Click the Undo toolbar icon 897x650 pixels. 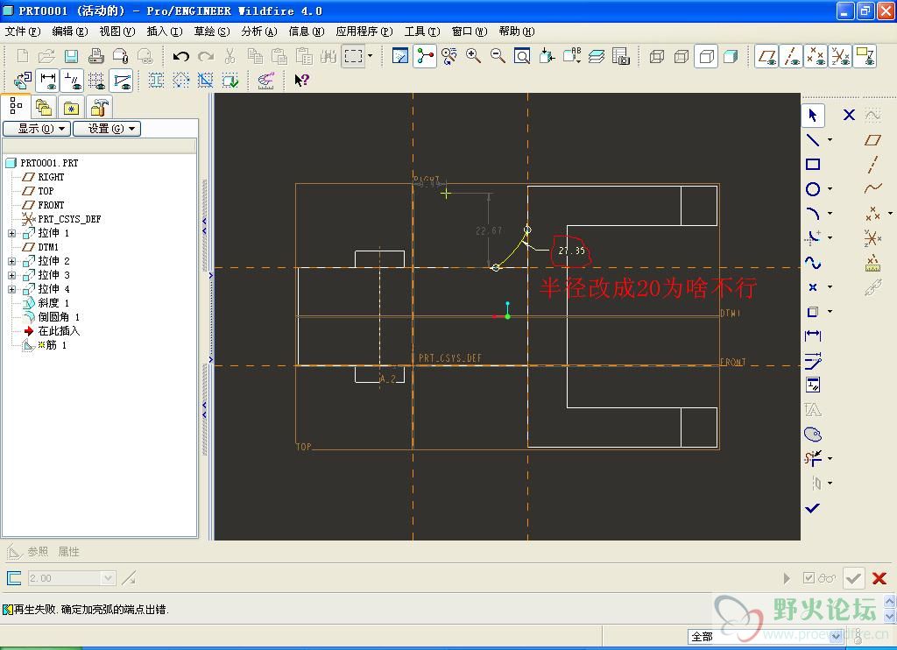point(180,56)
